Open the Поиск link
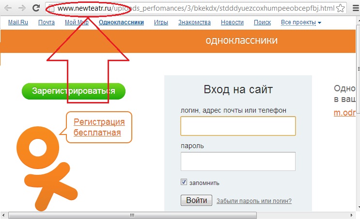 pyautogui.click(x=262, y=22)
